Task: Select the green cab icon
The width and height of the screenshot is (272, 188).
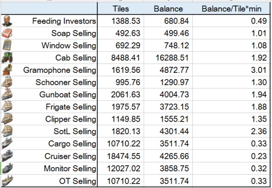Action: click(7, 58)
